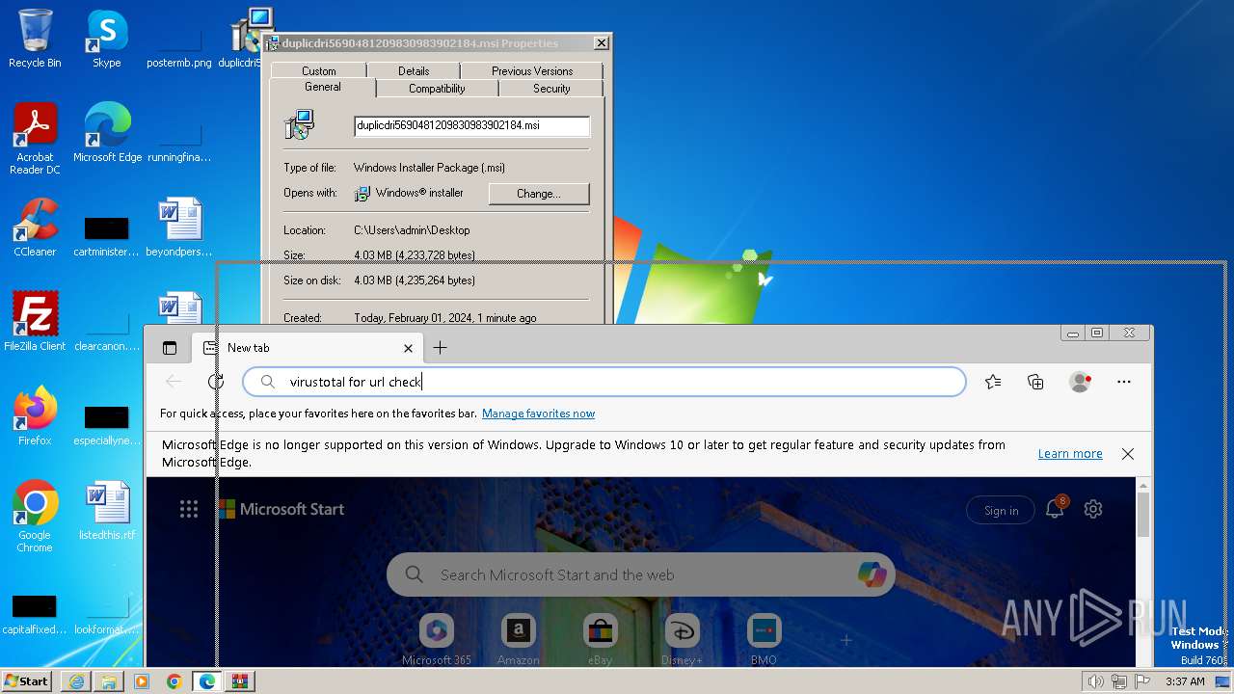The width and height of the screenshot is (1234, 694).
Task: Open Microsoft Start page settings gear
Action: click(x=1093, y=509)
